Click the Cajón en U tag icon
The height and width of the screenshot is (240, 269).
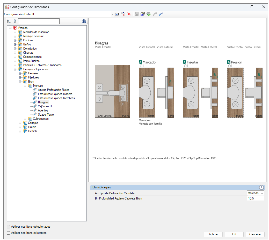pos(35,106)
